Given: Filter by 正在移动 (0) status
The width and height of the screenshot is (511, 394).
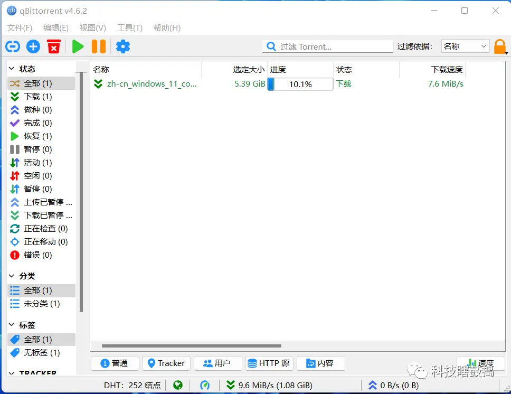Looking at the screenshot, I should [x=41, y=242].
